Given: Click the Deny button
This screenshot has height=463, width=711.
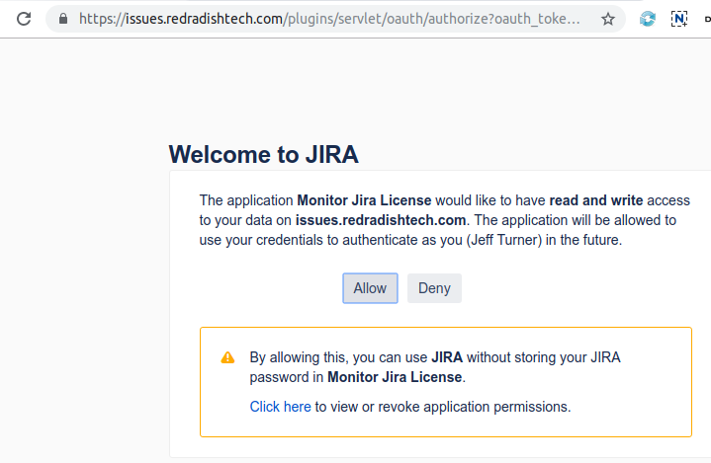Looking at the screenshot, I should 434,288.
